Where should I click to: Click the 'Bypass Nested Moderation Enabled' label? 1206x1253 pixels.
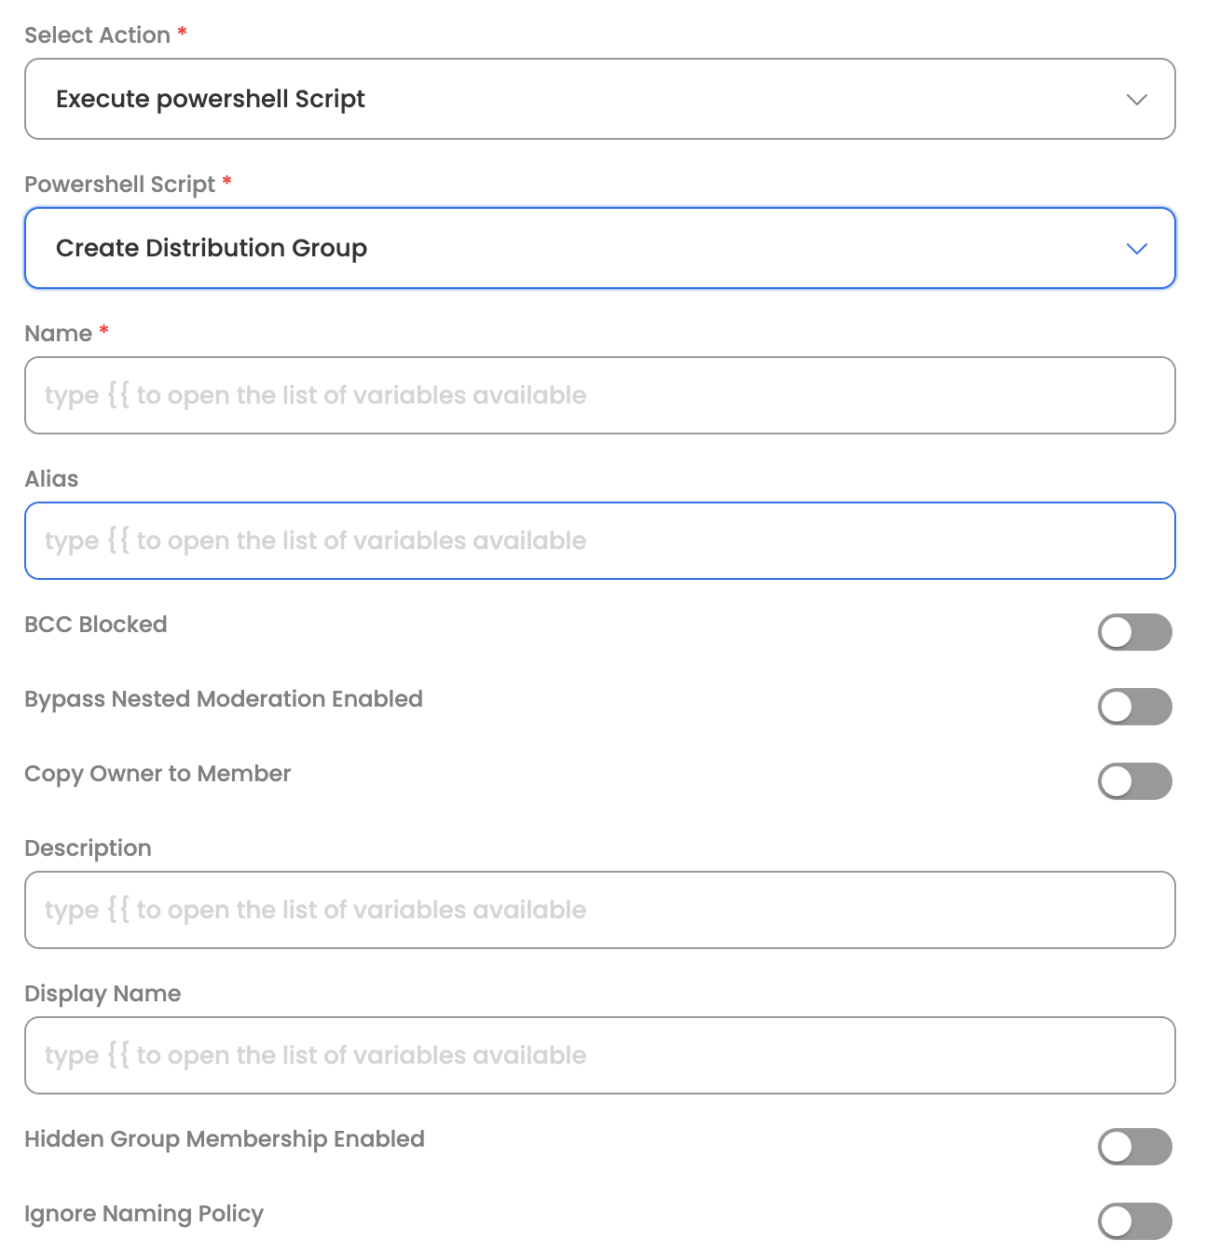pos(224,699)
